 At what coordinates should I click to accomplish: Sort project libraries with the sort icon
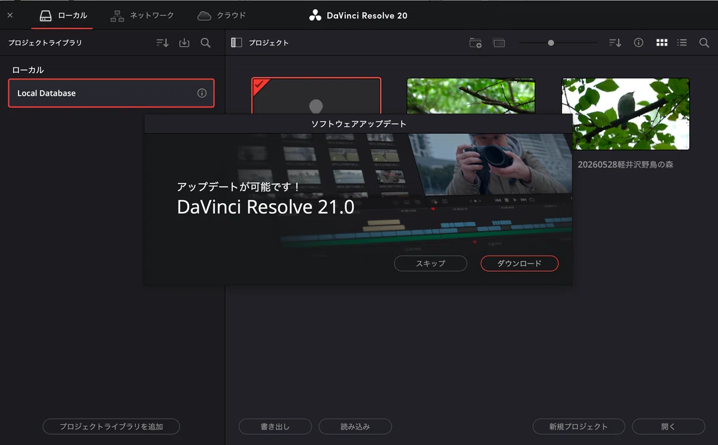(162, 43)
